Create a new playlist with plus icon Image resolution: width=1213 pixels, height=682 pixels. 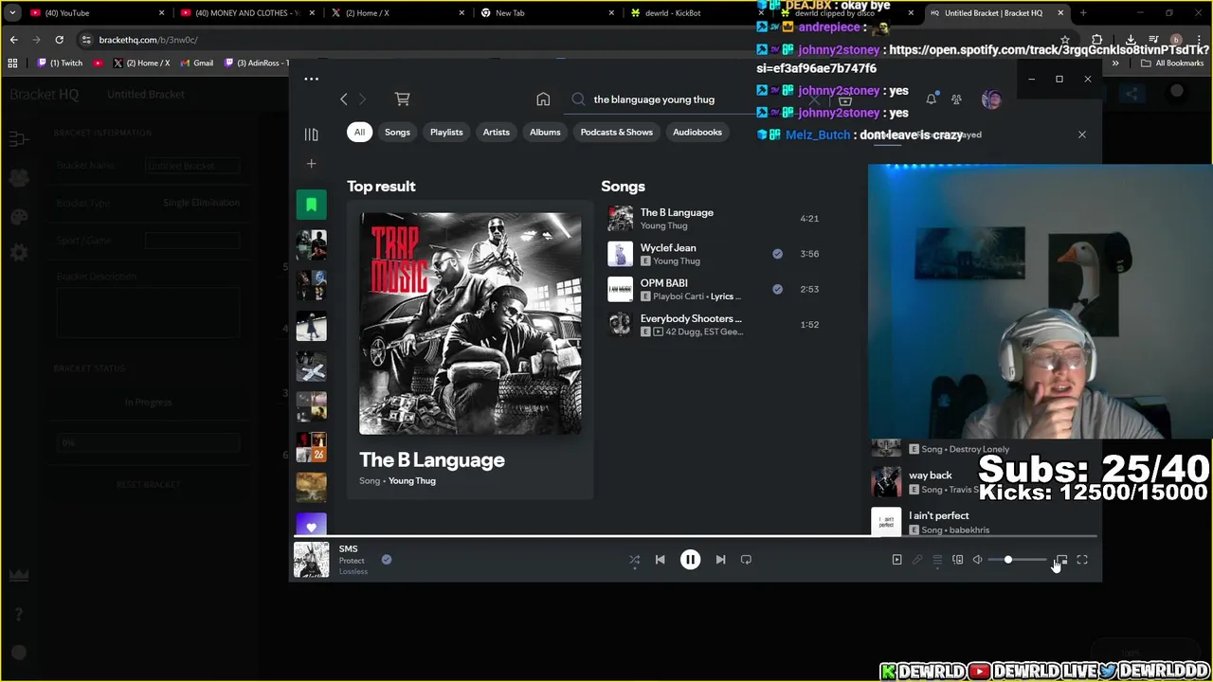coord(311,164)
